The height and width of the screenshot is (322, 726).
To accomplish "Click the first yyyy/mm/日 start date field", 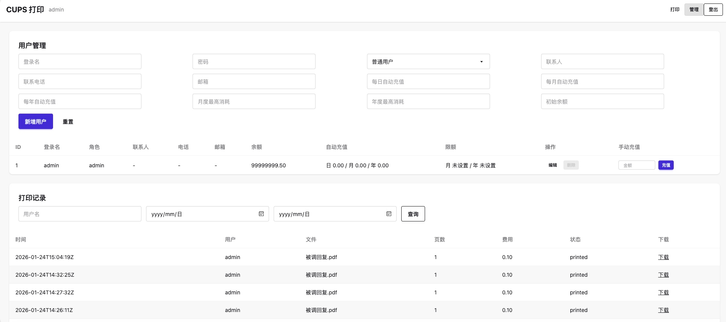I will pos(208,214).
